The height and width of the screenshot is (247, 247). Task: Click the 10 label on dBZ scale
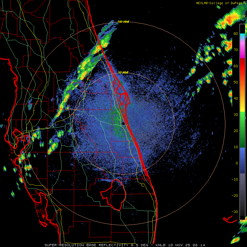pos(236,147)
